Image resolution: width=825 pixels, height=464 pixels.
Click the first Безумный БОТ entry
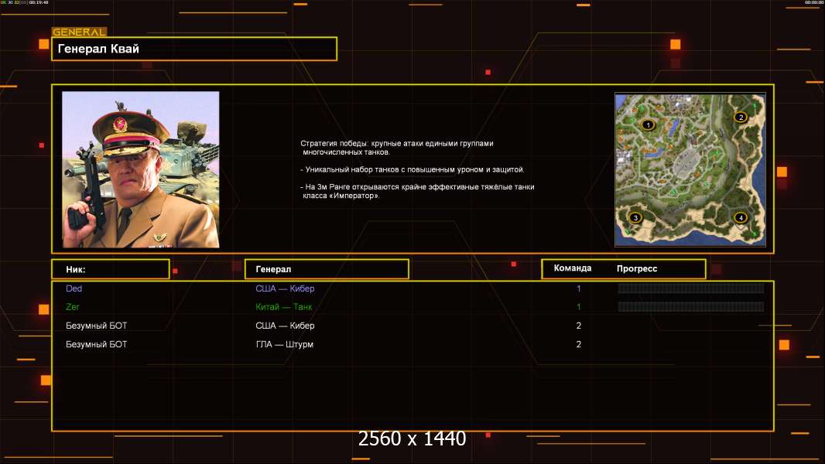(x=97, y=326)
